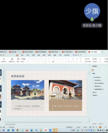Click the comments button in status bar

point(85,127)
